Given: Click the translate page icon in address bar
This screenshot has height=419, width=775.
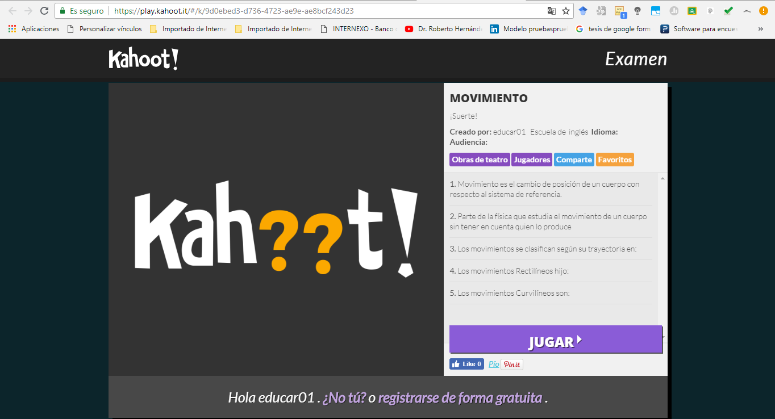Looking at the screenshot, I should click(551, 11).
